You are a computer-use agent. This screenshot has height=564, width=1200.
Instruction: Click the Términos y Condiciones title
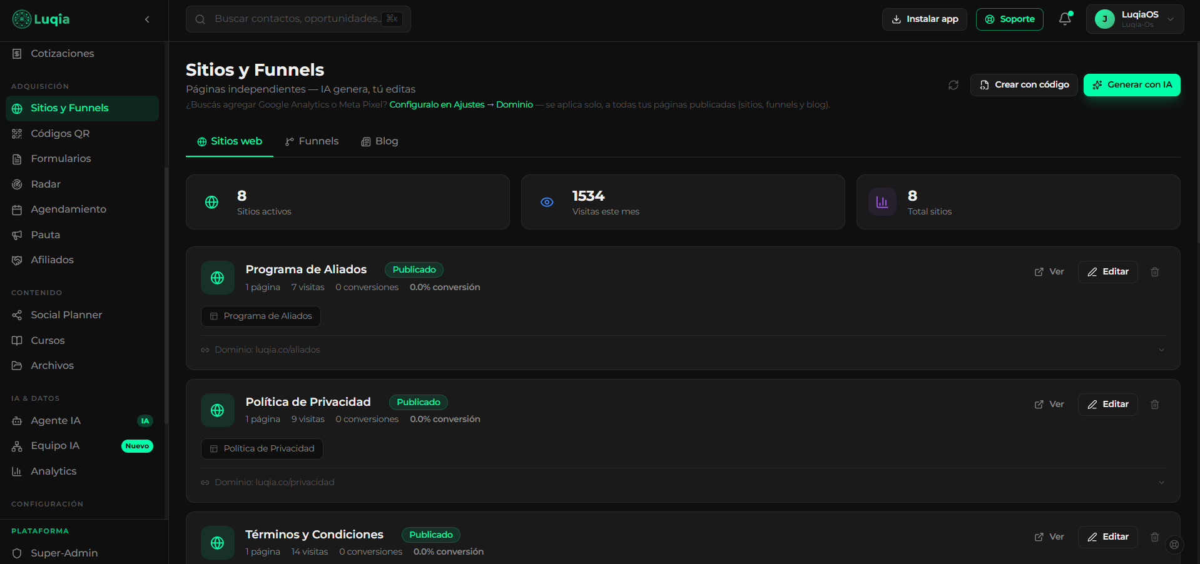(314, 535)
